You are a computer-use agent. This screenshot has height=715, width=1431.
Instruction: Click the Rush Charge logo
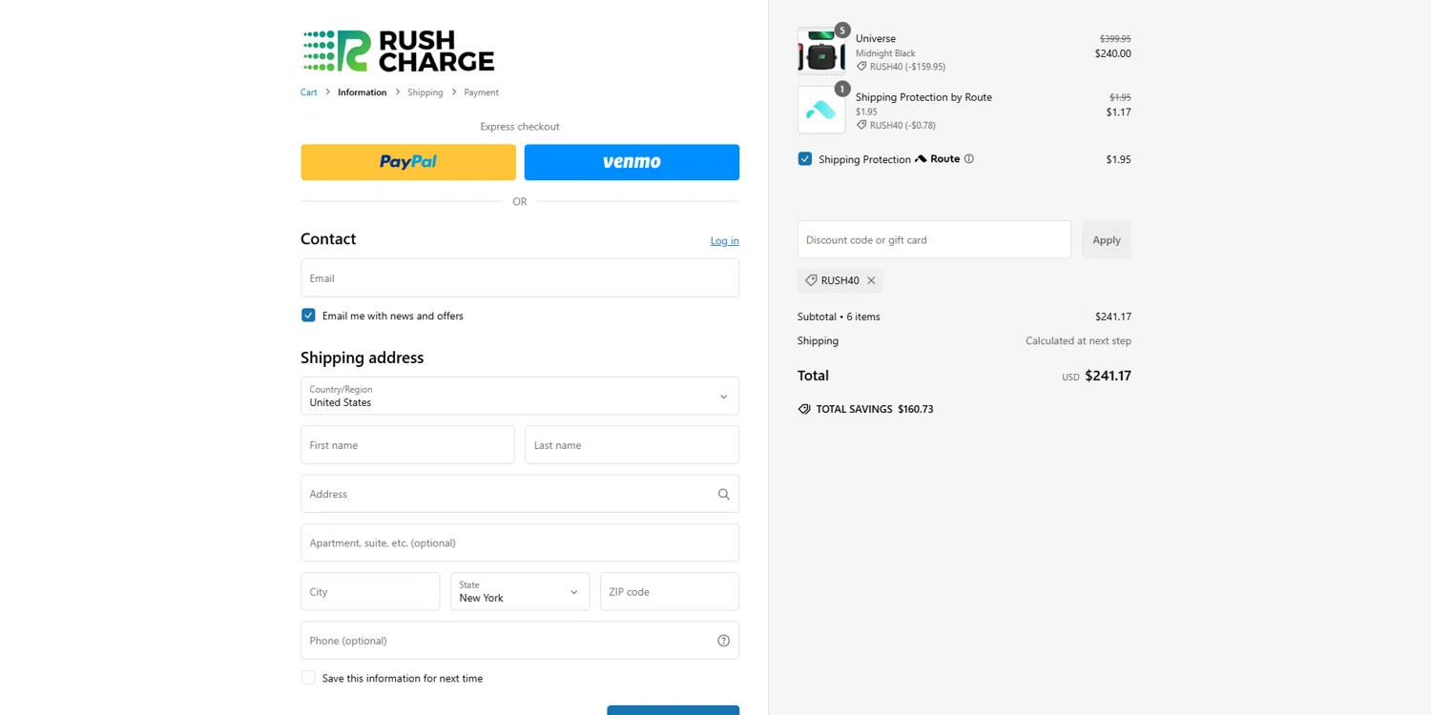coord(398,51)
